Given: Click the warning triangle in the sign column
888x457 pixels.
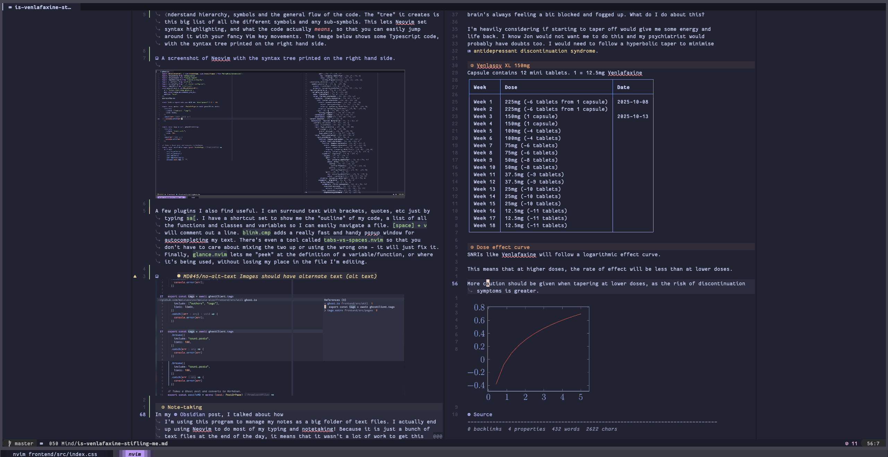Looking at the screenshot, I should (135, 276).
